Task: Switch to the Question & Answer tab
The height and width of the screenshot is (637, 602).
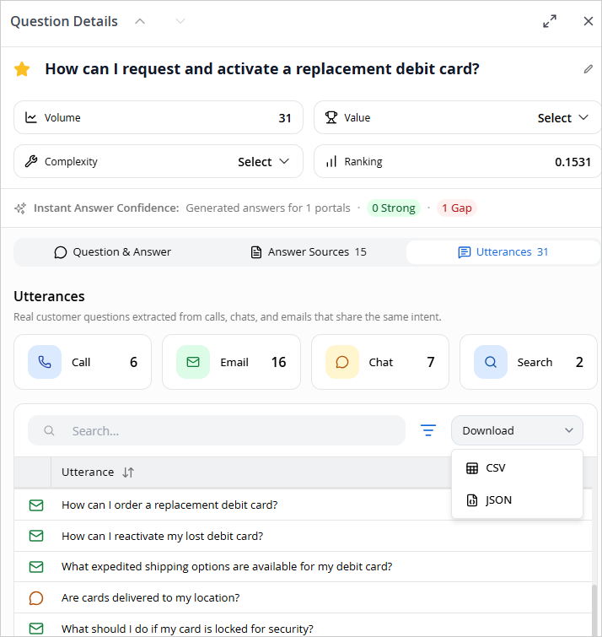Action: coord(112,252)
